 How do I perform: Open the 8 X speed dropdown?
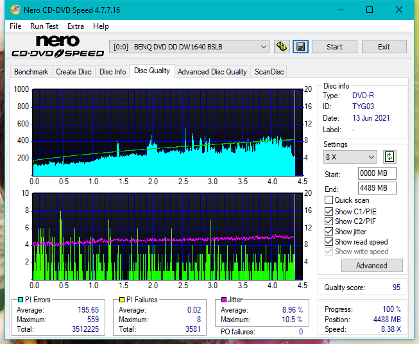(350, 157)
